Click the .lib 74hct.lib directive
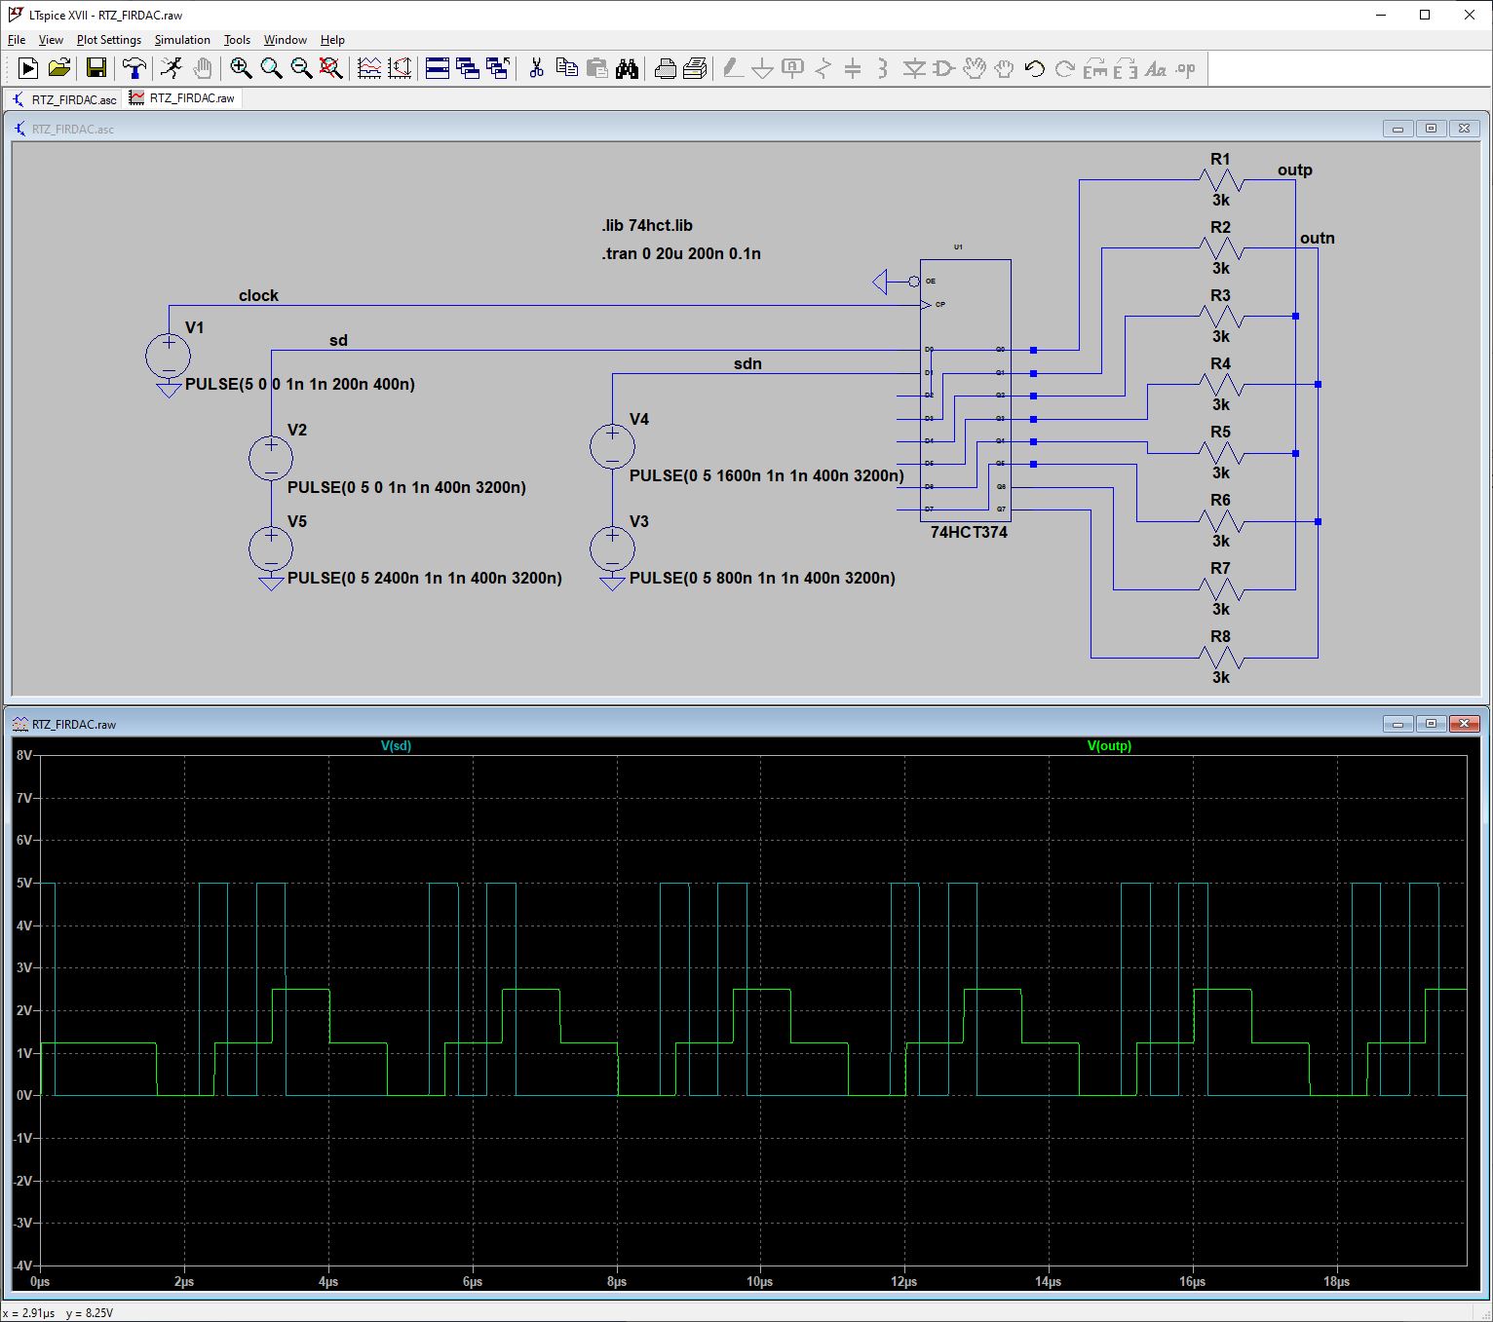Screen dimensions: 1493x1322 [x=647, y=226]
